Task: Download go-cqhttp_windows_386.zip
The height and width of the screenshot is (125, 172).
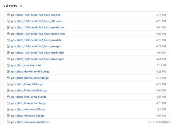Action: pos(28,116)
